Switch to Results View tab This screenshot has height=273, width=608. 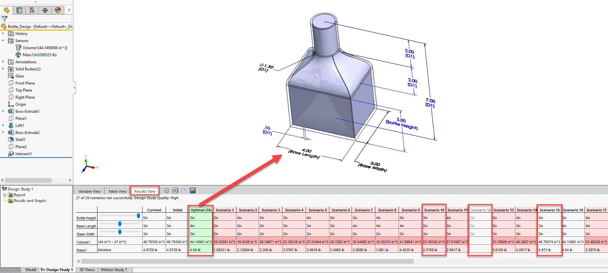[x=145, y=191]
